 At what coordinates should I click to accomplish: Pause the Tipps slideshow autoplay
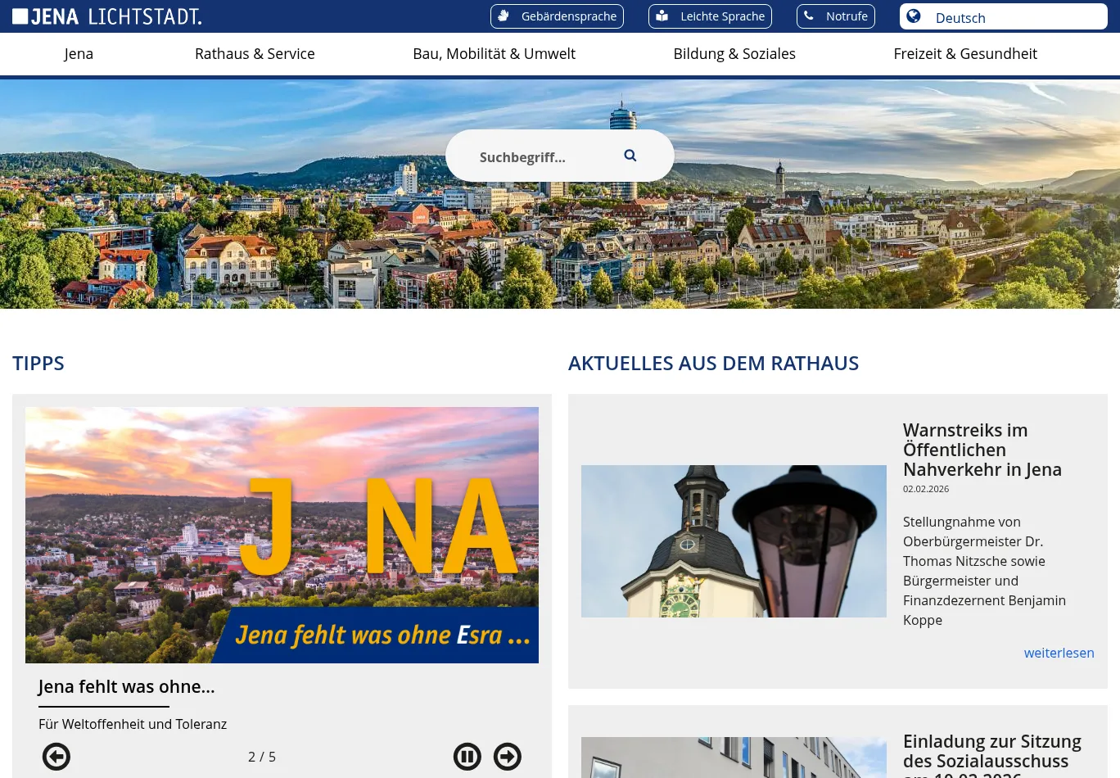(x=467, y=757)
